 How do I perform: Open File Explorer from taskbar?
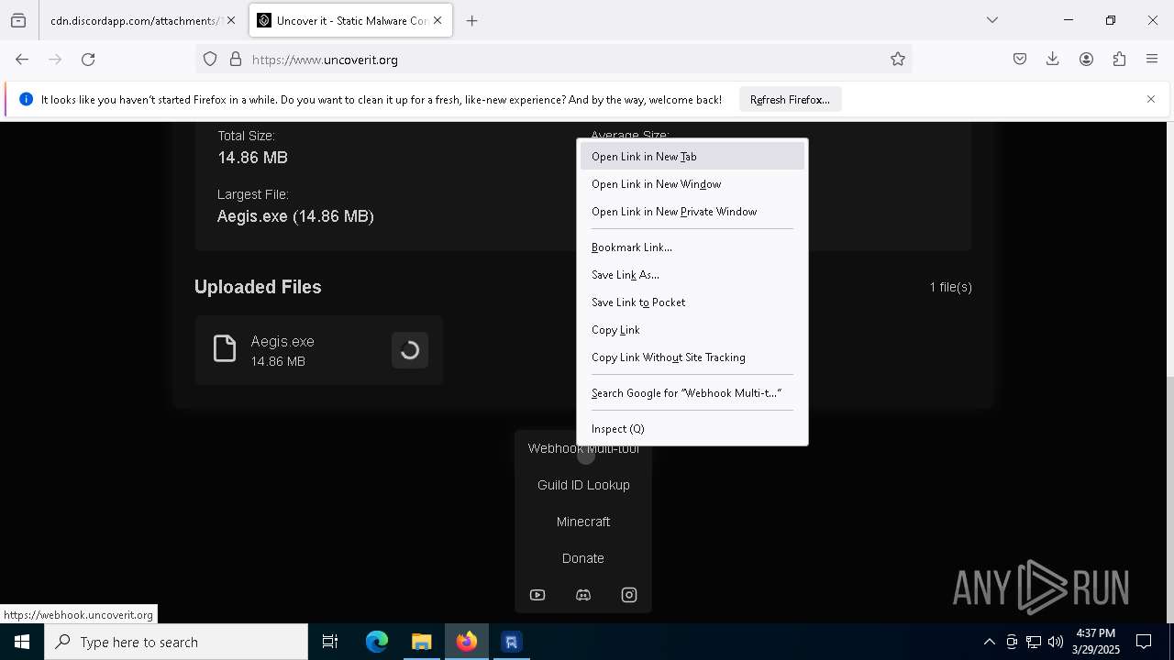click(x=422, y=642)
